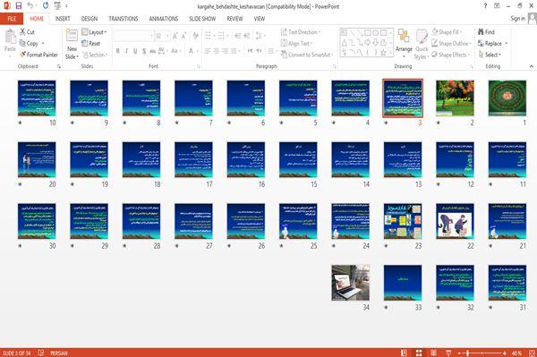Select slide 10 thumbnail

37,98
